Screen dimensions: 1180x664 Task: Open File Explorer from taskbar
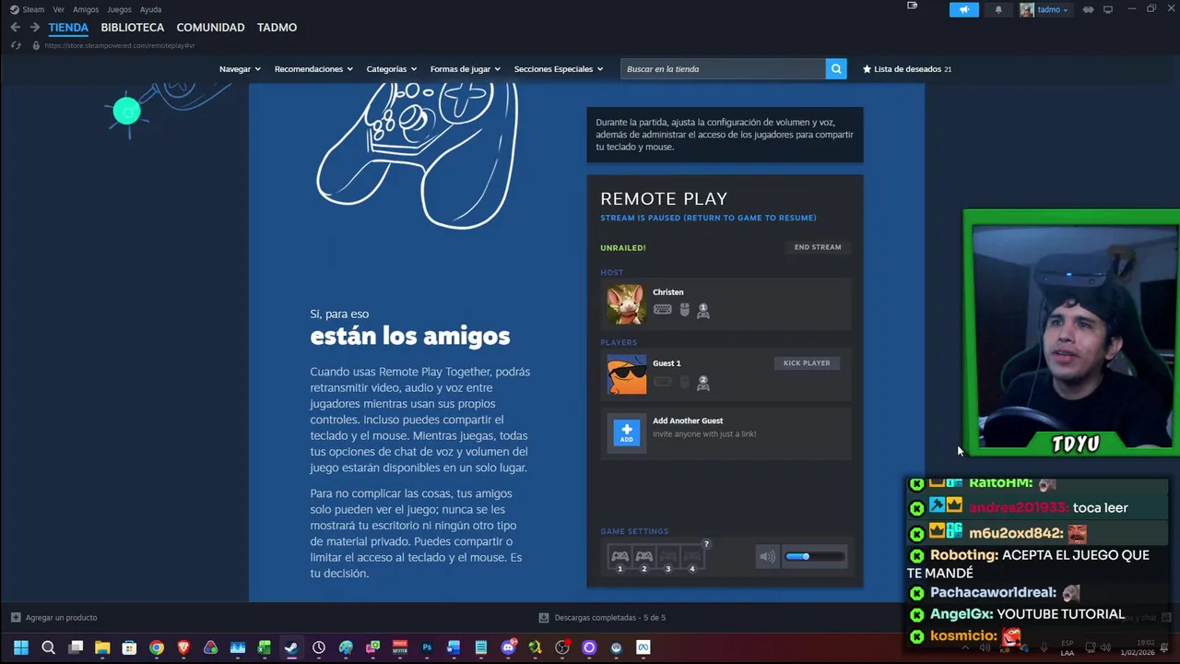(102, 647)
